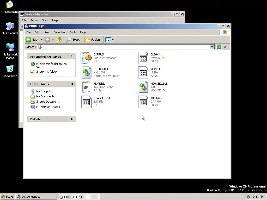Screen dimensions: 267x200
Task: Click the Device Manager window title bar
Action: point(95,14)
